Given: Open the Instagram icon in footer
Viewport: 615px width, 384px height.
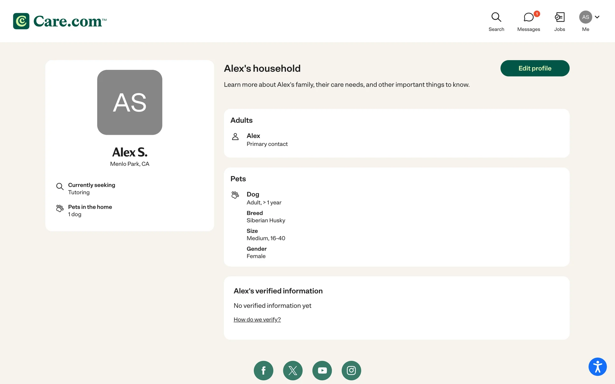Looking at the screenshot, I should point(351,371).
